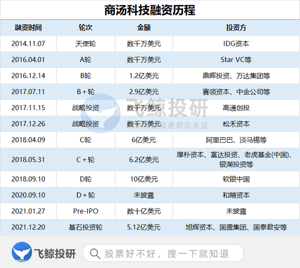Click the 轮次 column header
Viewport: 300px width, 268px height.
(x=86, y=28)
